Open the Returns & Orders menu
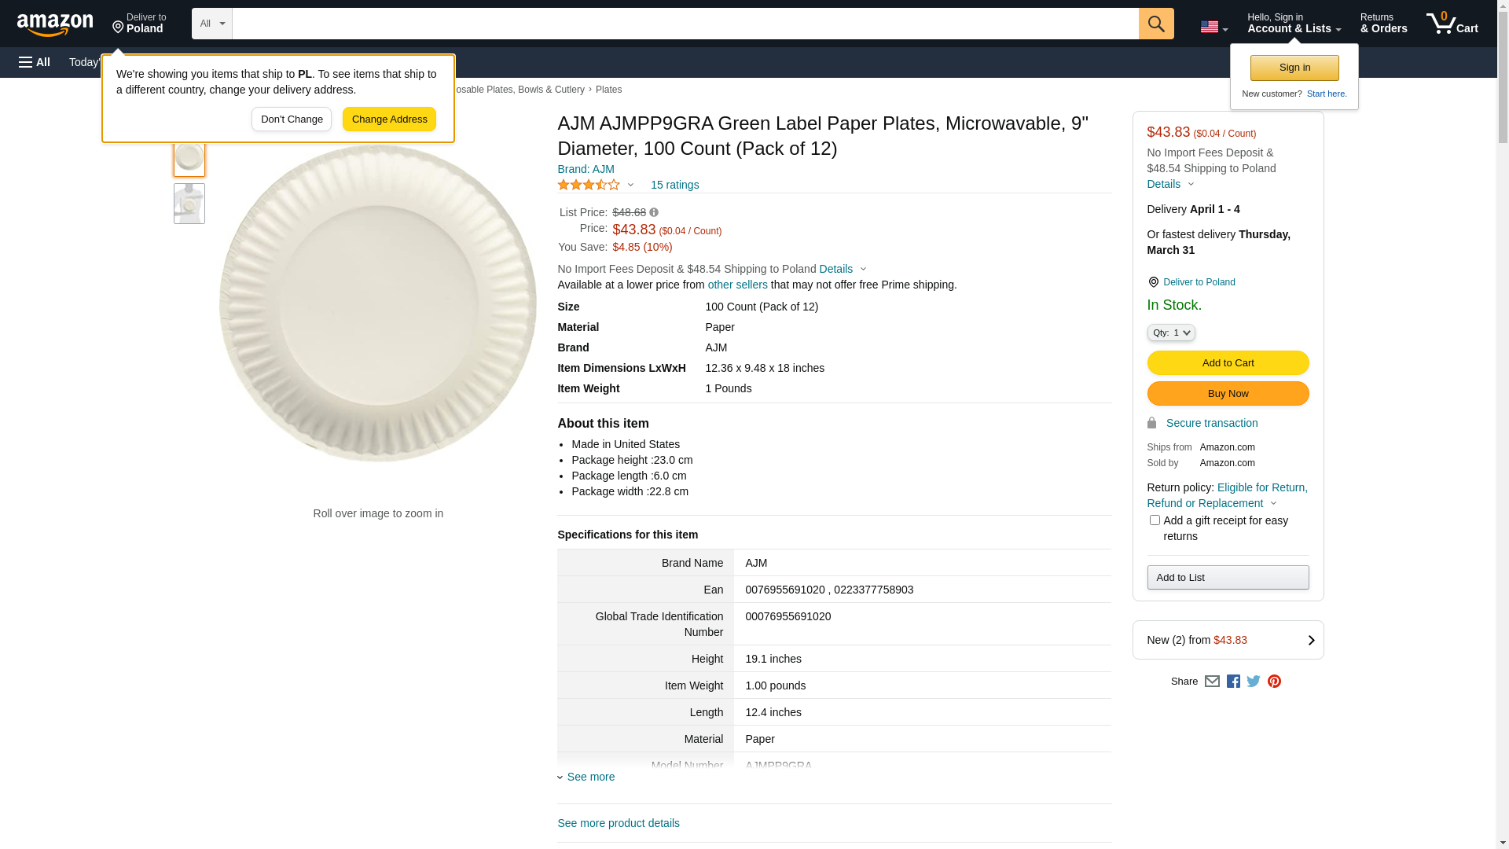The height and width of the screenshot is (849, 1509). 1383,24
